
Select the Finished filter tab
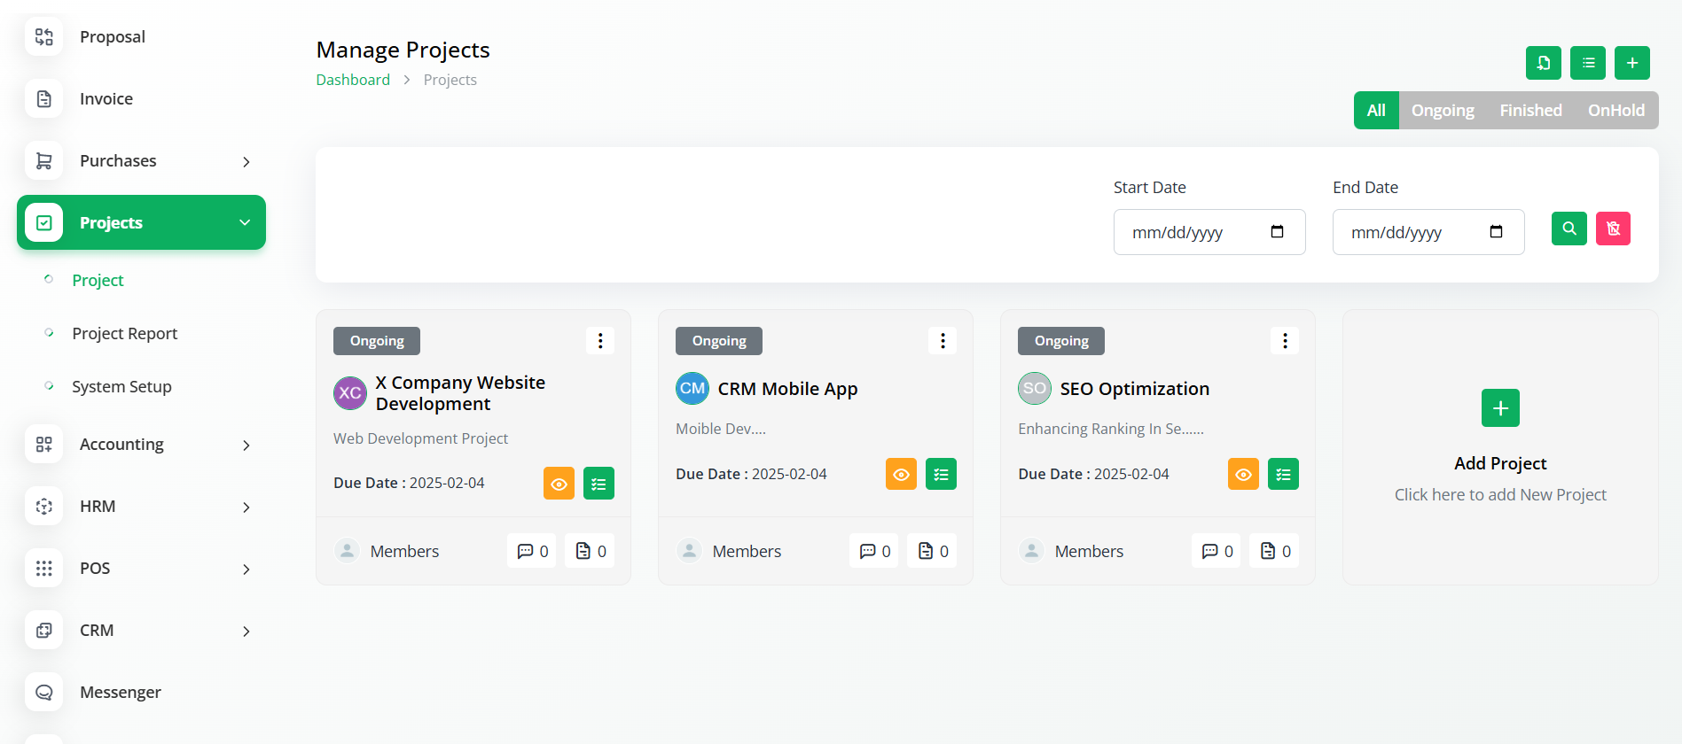pos(1530,110)
